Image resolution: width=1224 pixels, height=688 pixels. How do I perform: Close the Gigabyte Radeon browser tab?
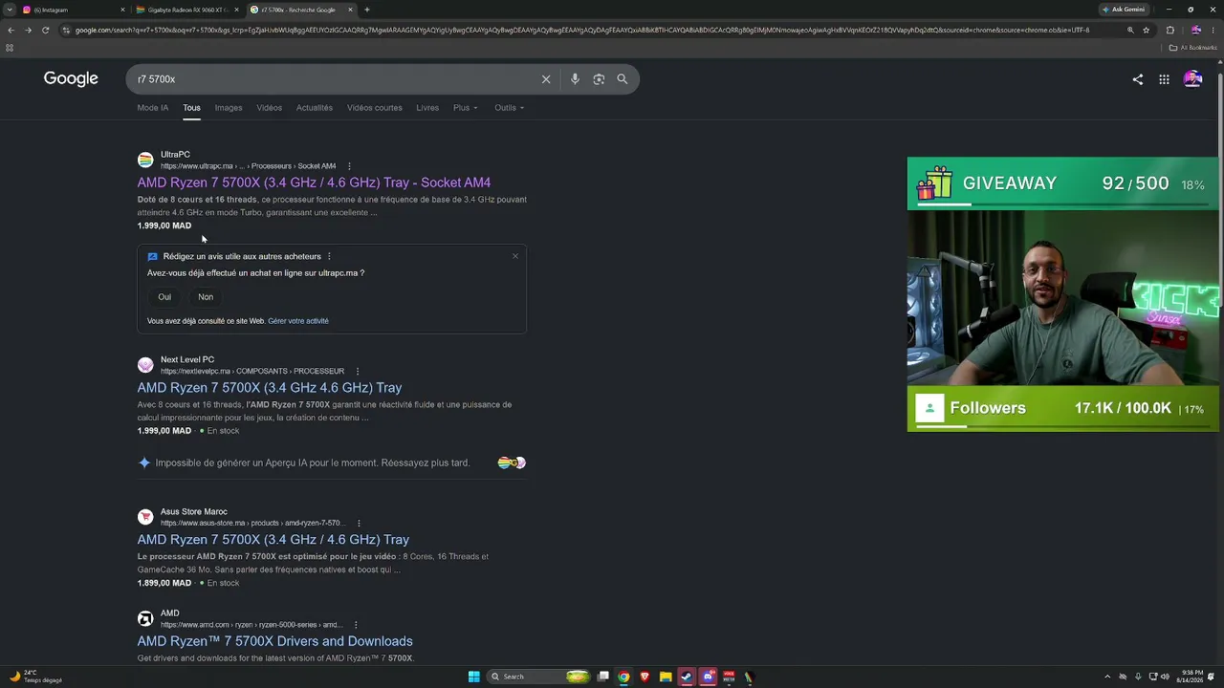point(236,10)
